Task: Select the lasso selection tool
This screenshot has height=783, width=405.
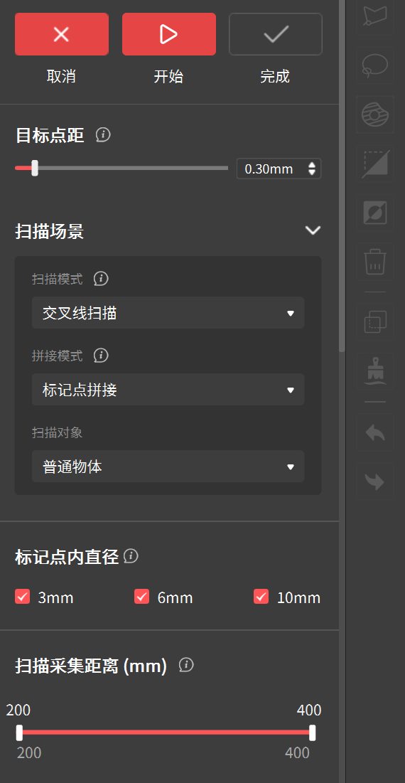Action: [x=375, y=65]
